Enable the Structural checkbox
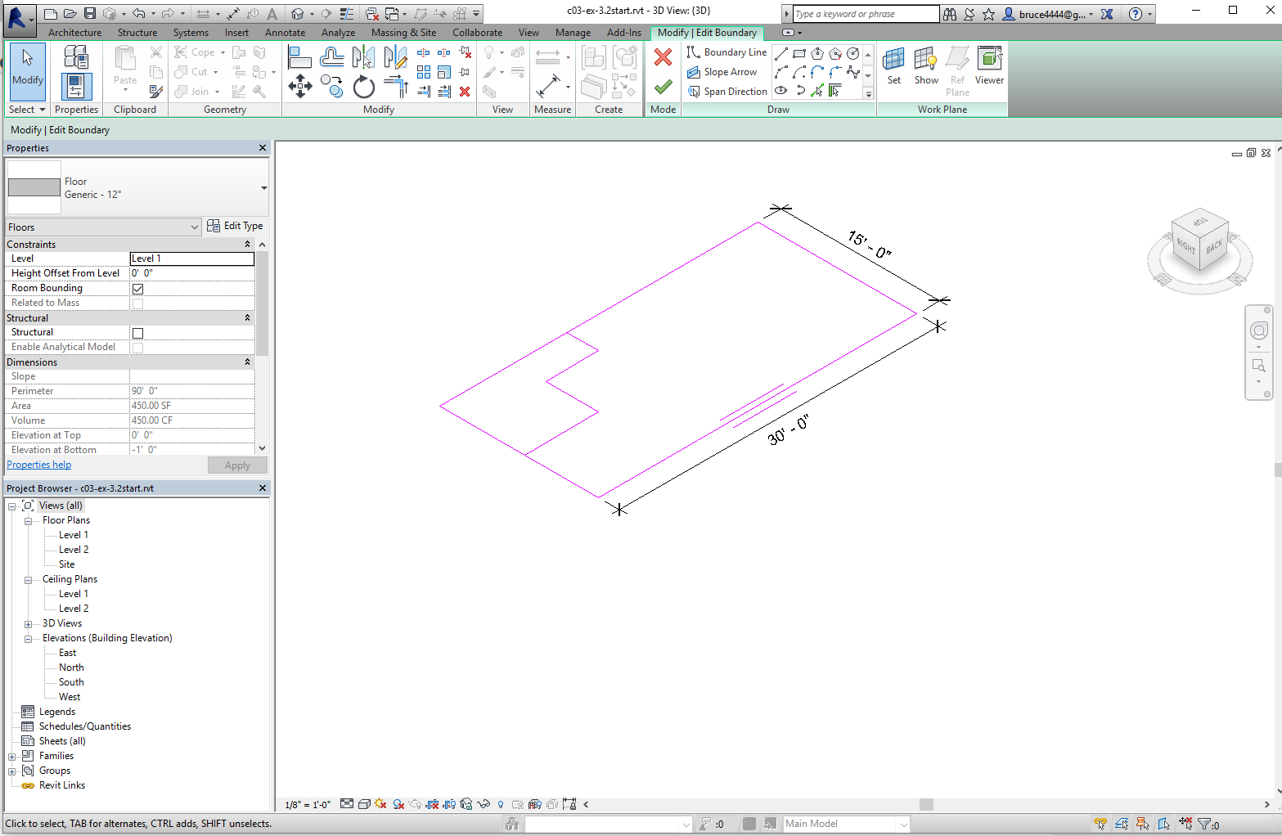 tap(137, 332)
